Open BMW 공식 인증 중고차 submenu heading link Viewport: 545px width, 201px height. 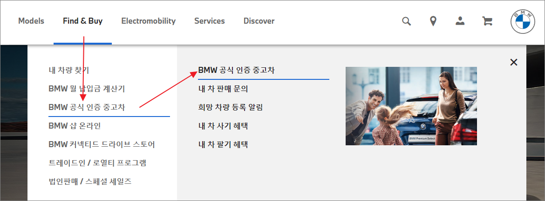tap(236, 71)
